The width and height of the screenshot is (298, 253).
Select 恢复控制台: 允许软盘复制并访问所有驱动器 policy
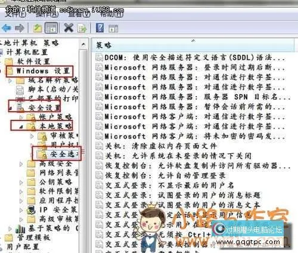pyautogui.click(x=197, y=166)
